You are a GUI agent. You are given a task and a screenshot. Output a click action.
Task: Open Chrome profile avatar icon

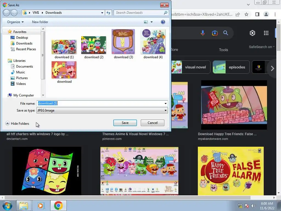tap(266, 14)
